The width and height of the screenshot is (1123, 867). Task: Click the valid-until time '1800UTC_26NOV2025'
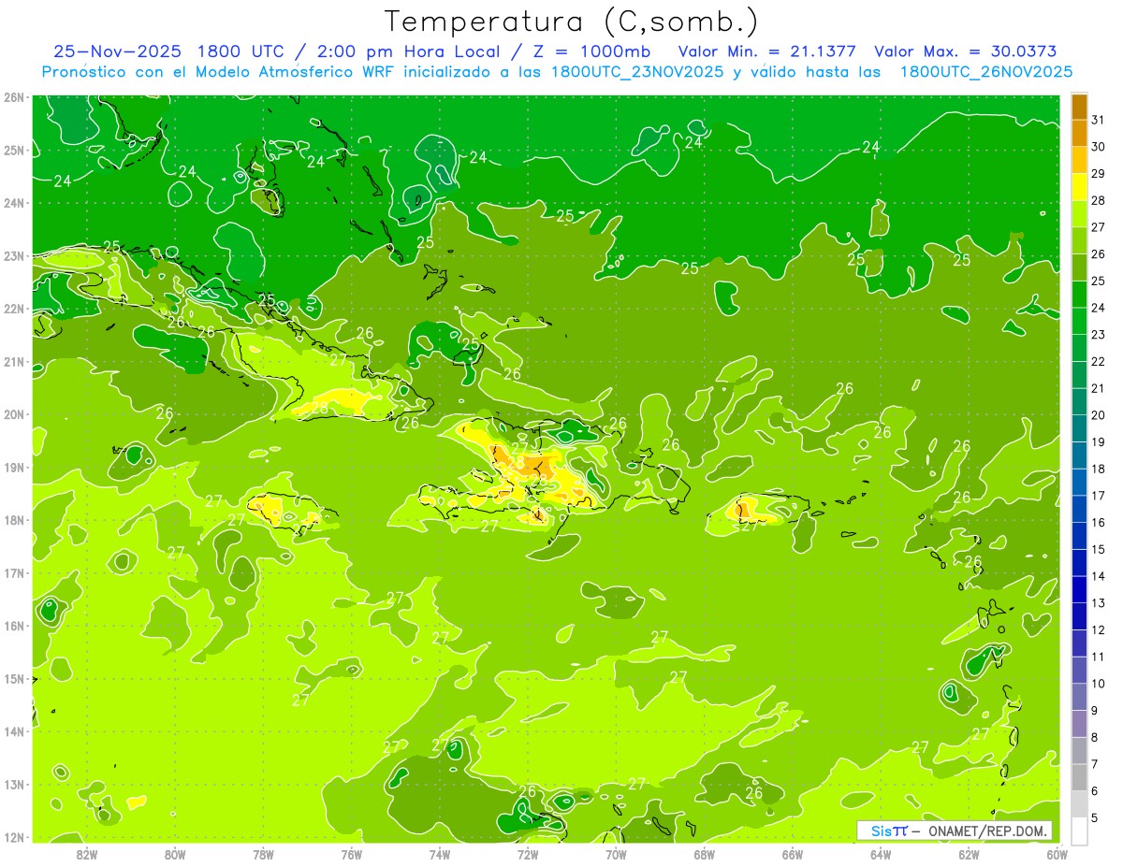pos(986,72)
